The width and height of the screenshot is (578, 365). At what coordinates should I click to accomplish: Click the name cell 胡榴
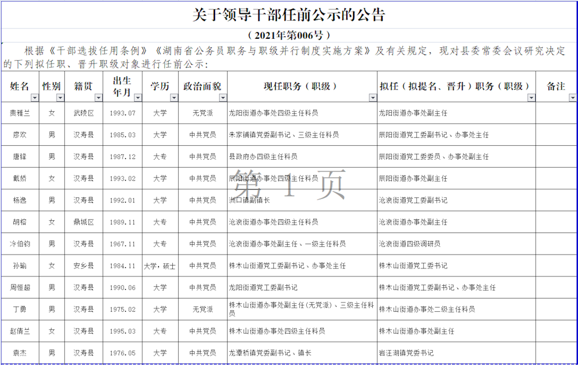(20, 222)
